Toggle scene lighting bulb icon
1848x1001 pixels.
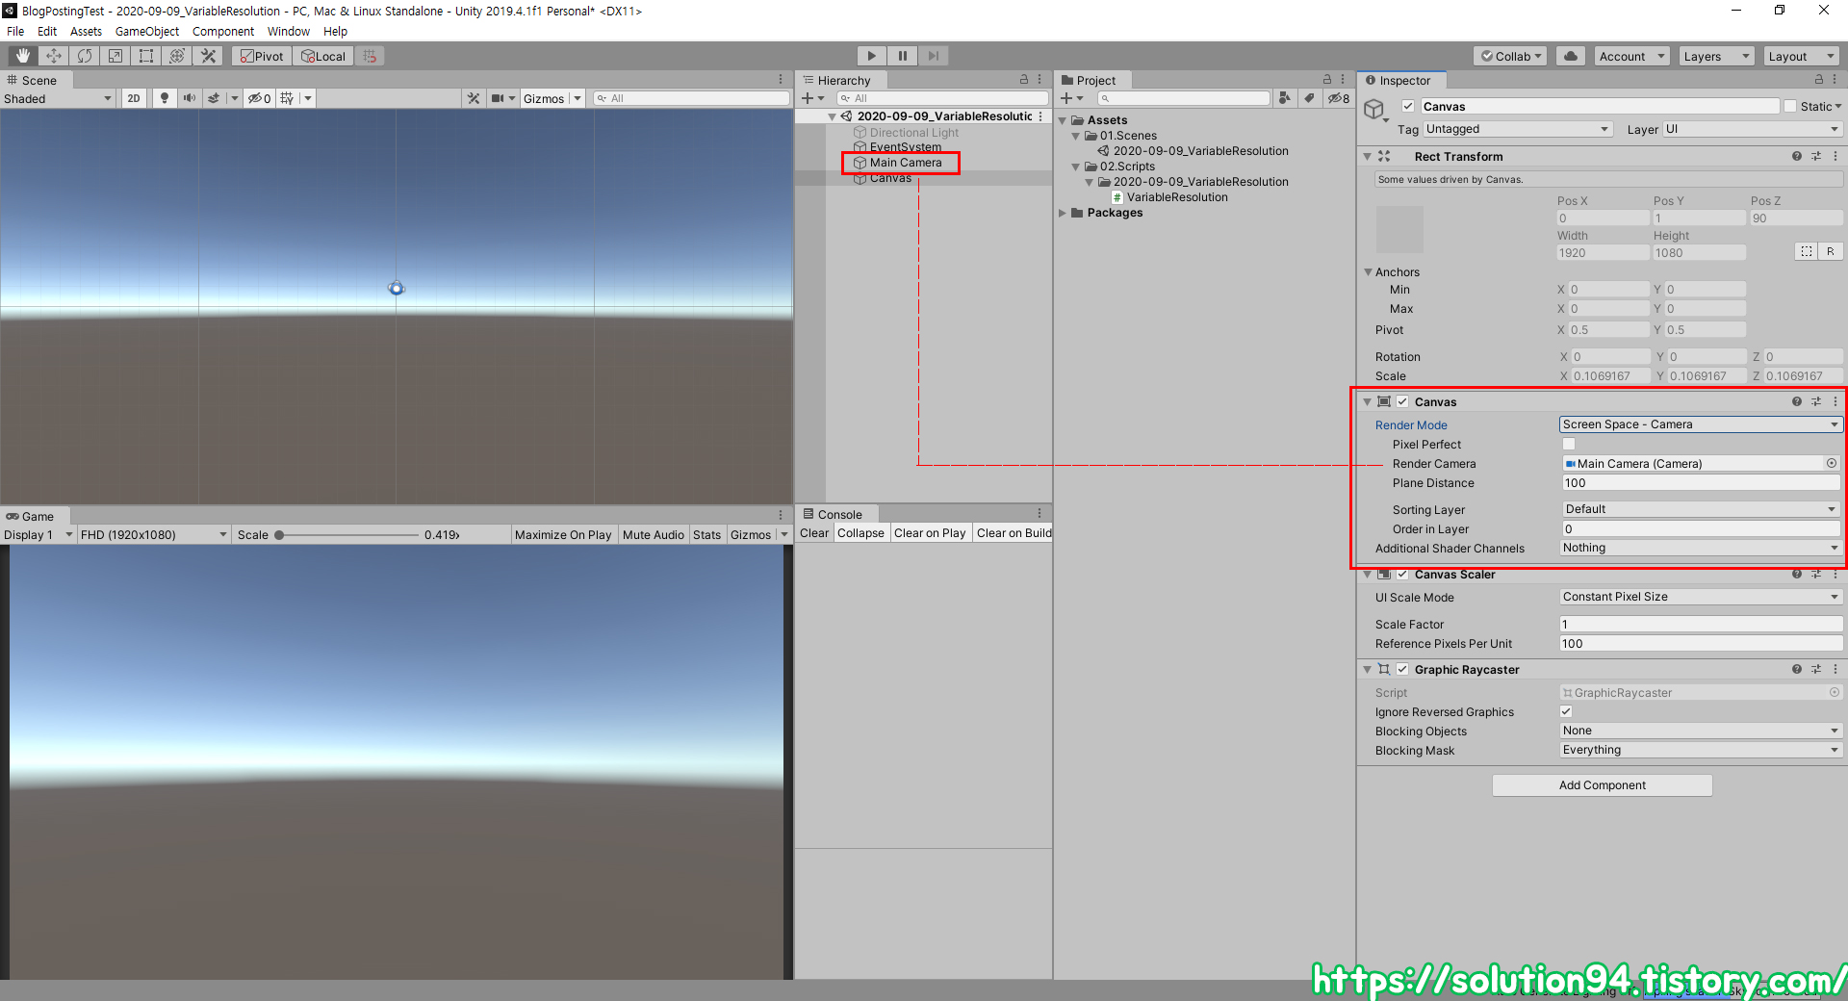pos(165,98)
